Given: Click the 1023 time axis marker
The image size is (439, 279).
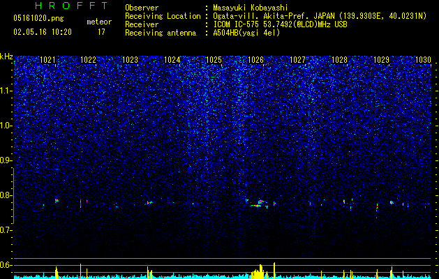Looking at the screenshot, I should pos(131,59).
